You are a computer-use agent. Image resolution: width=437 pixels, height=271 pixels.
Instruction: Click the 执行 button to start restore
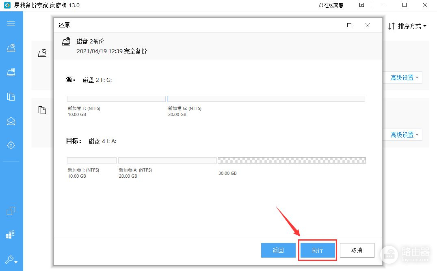(317, 251)
